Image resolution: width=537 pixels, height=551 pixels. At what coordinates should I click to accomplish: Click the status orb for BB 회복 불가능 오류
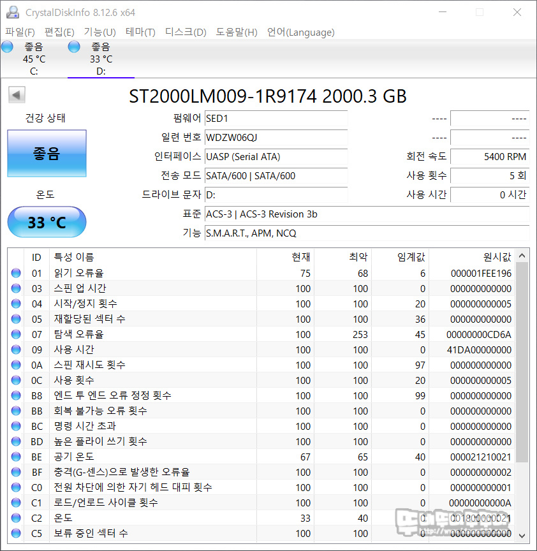coord(16,411)
